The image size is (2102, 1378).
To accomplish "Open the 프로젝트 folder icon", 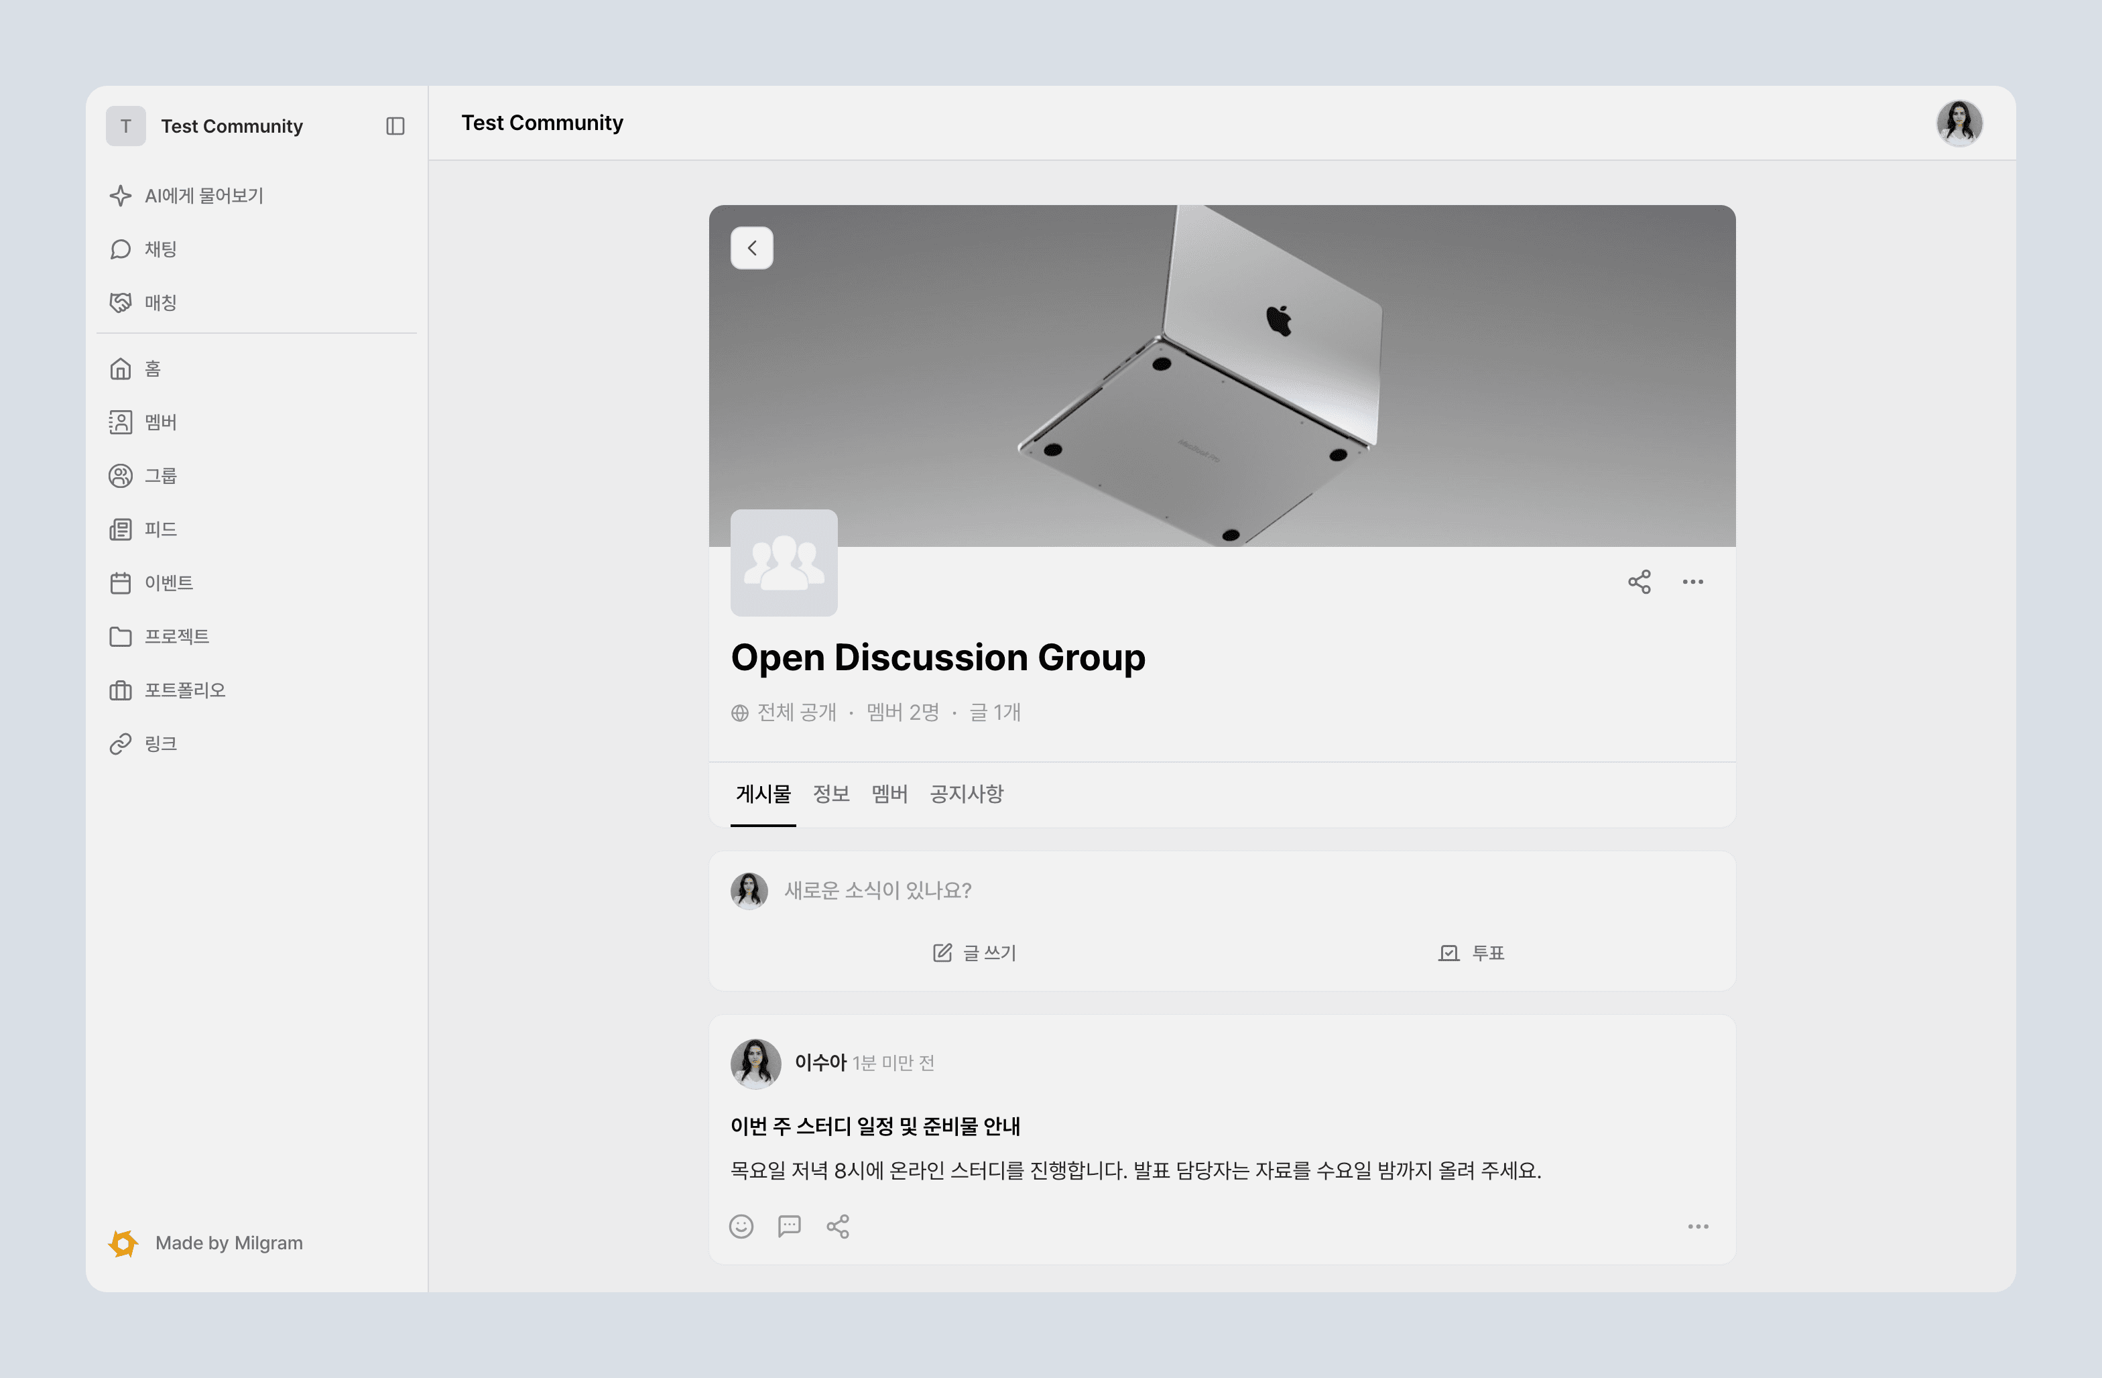I will tap(120, 636).
